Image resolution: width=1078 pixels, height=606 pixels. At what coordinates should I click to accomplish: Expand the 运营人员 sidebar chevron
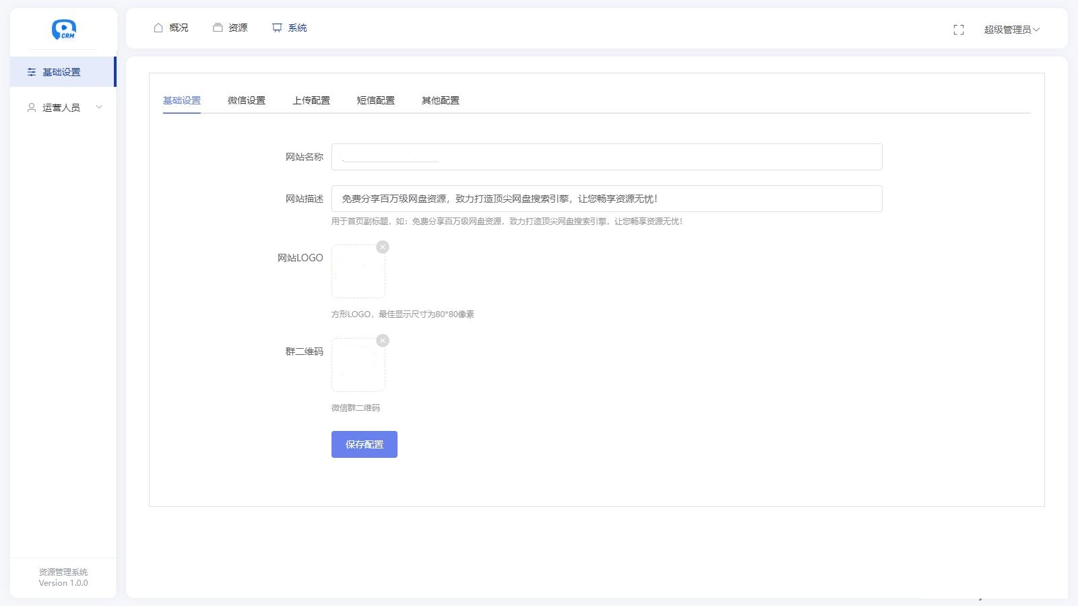tap(99, 108)
